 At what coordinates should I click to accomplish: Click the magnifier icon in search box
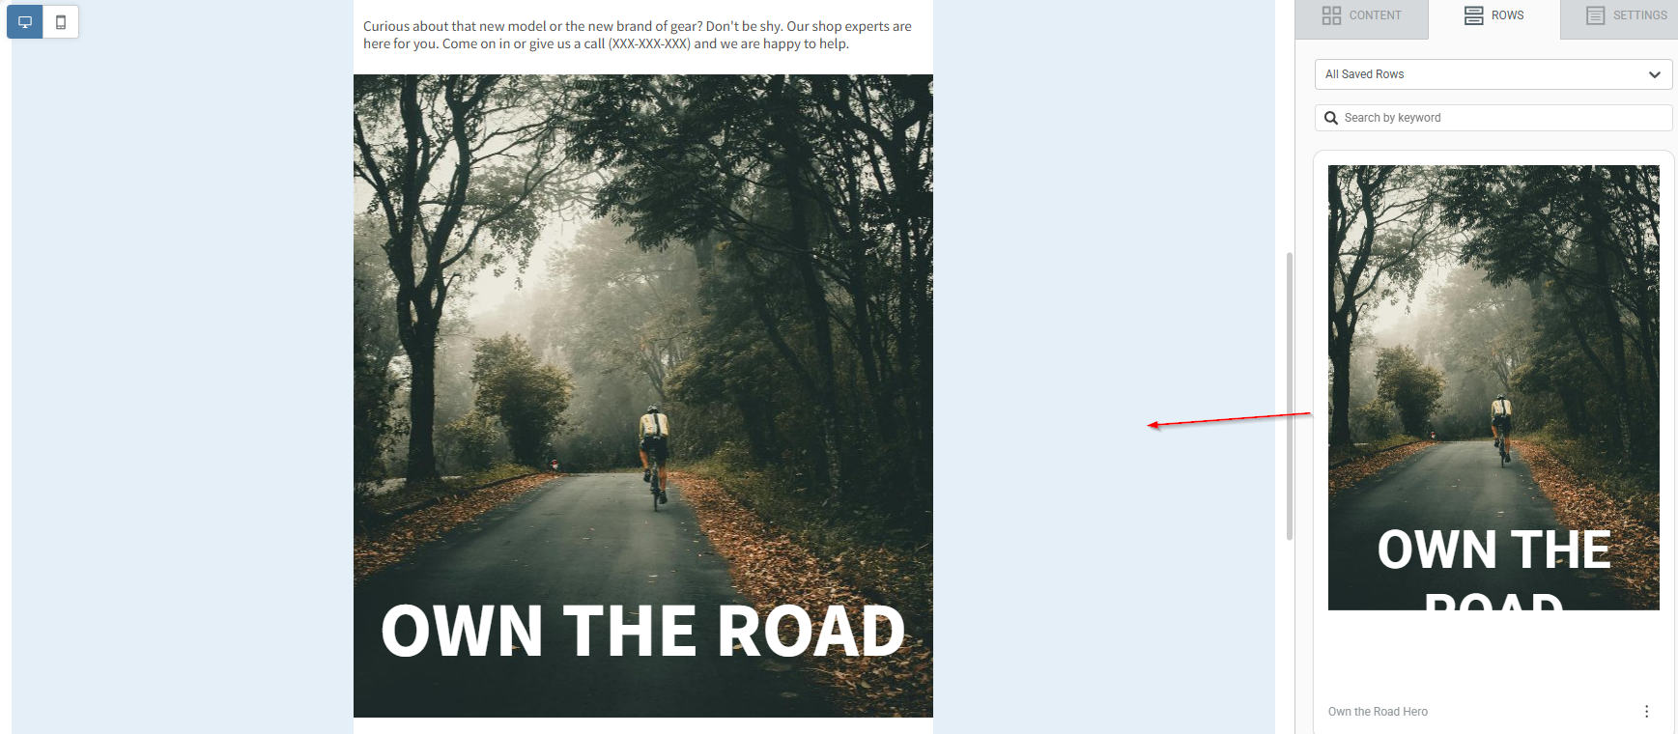(x=1331, y=118)
